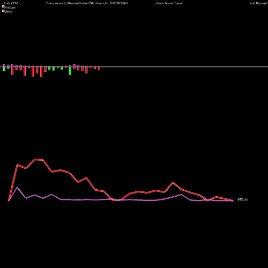Click the value label at line end
This screenshot has height=268, width=268.
click(x=243, y=199)
